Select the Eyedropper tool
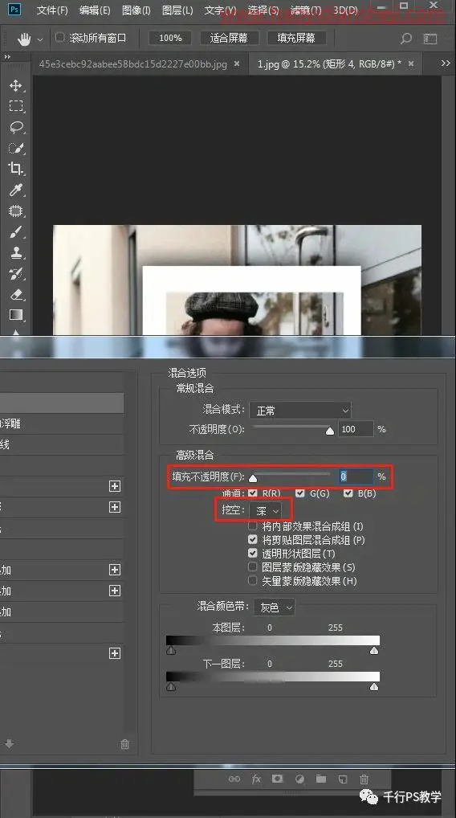Image resolution: width=456 pixels, height=818 pixels. click(15, 190)
